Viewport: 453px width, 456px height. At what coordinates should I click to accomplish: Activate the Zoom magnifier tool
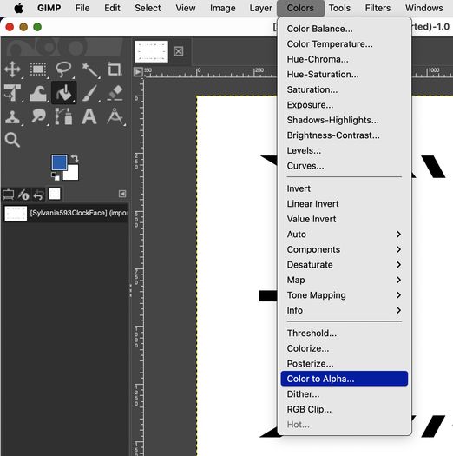pos(12,140)
